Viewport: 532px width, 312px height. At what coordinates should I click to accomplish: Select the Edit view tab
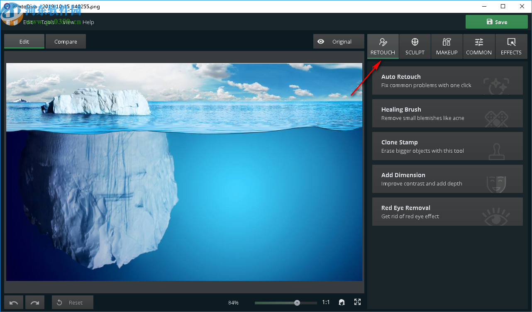(24, 41)
